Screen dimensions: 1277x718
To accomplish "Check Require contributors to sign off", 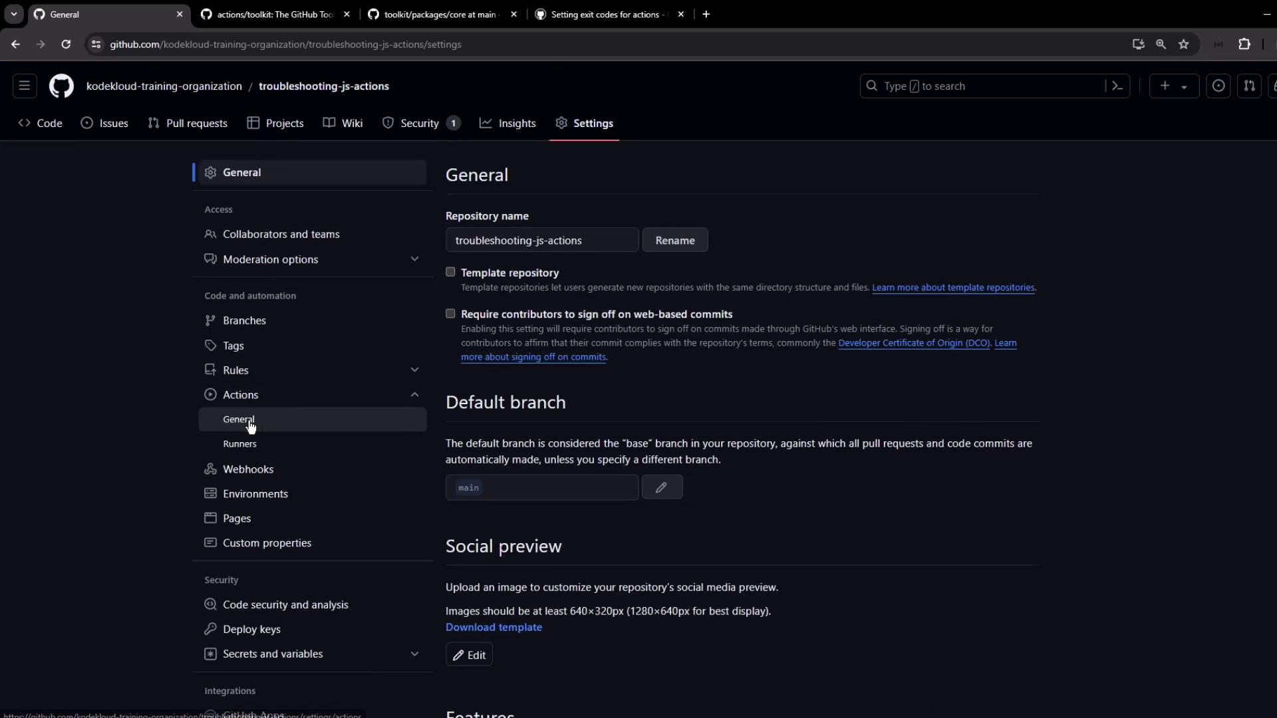I will pos(450,314).
